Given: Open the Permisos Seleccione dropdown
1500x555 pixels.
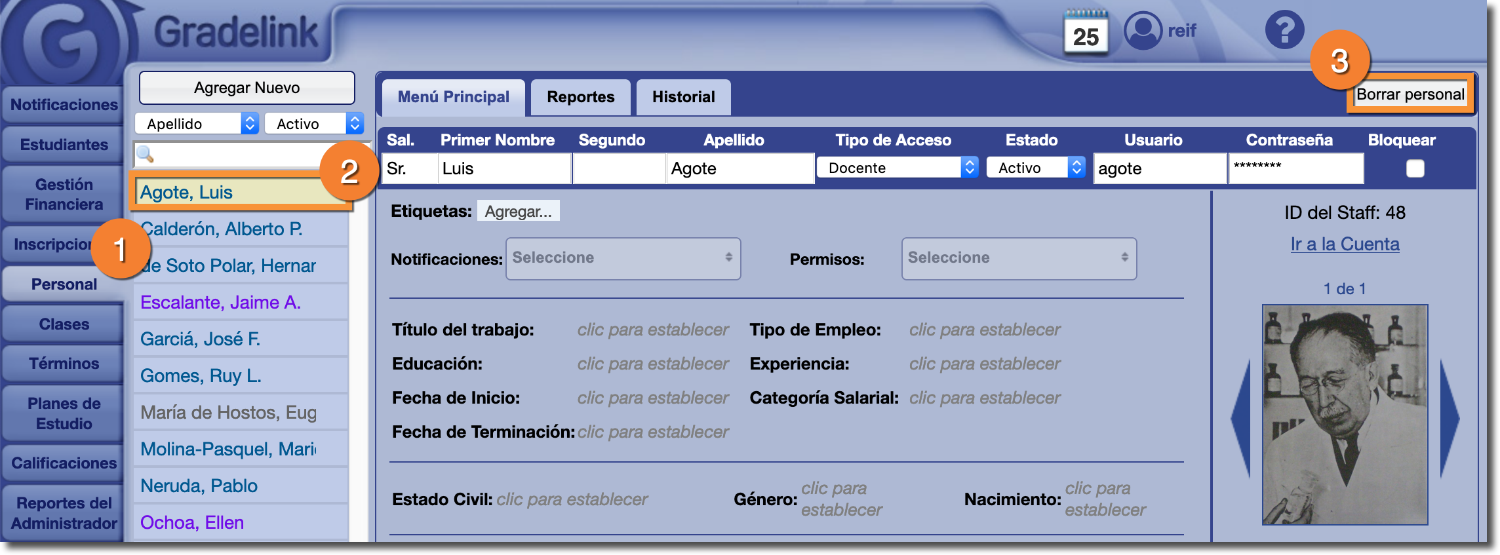Looking at the screenshot, I should point(1018,258).
